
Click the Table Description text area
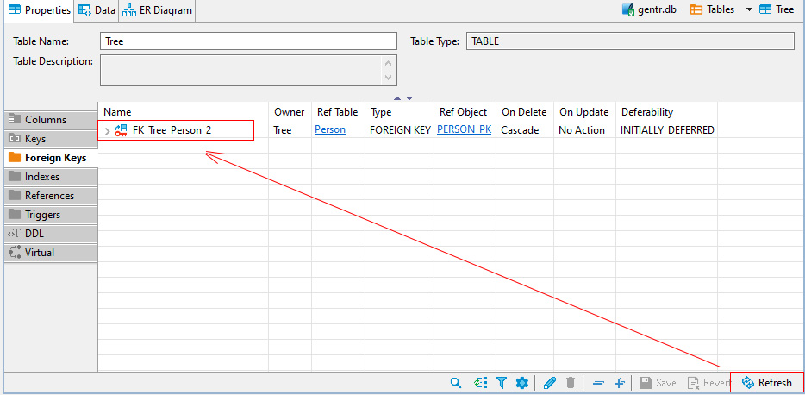(x=248, y=70)
